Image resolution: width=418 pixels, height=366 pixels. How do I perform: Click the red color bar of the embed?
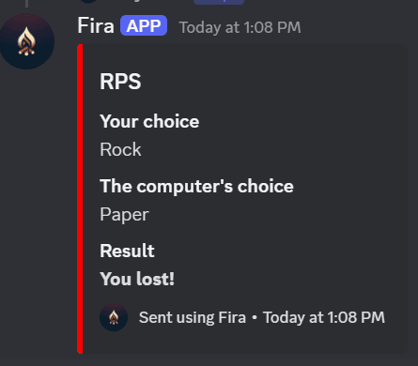(80, 199)
